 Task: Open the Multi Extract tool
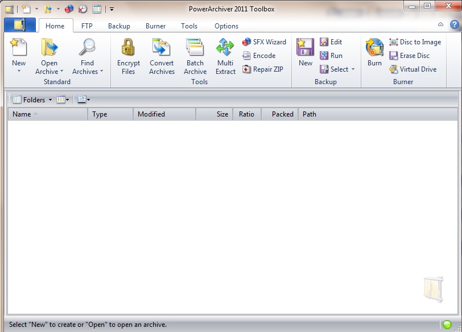[225, 56]
